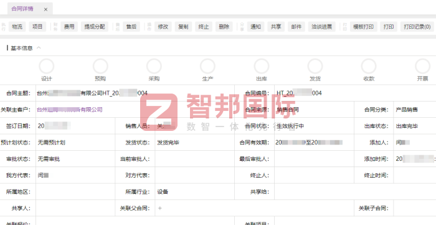Select the 采购 progress step circle

[154, 66]
